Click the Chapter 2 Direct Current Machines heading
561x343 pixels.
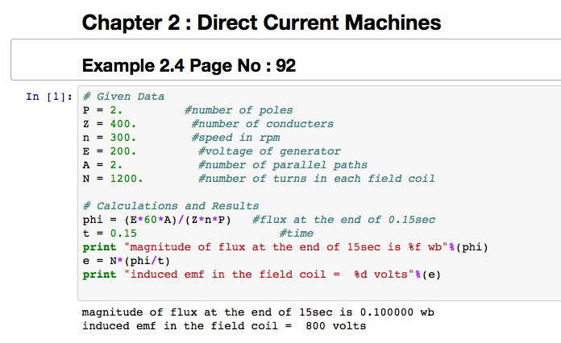[261, 22]
